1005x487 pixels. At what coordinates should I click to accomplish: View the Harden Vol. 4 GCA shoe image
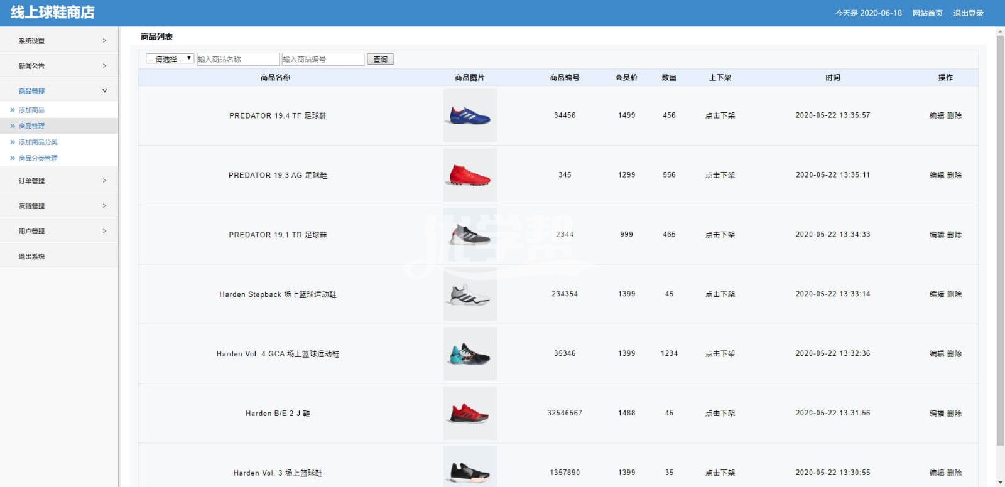tap(470, 354)
